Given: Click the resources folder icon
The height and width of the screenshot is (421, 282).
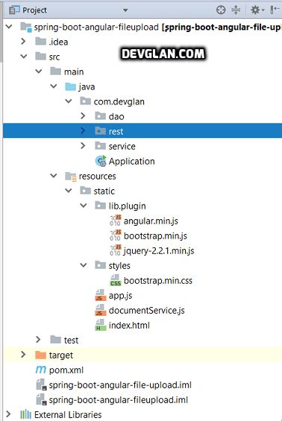Looking at the screenshot, I should 71,176.
